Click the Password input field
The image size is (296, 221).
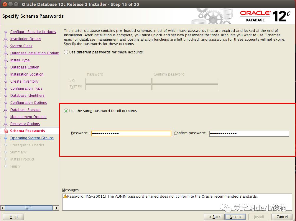click(x=131, y=133)
